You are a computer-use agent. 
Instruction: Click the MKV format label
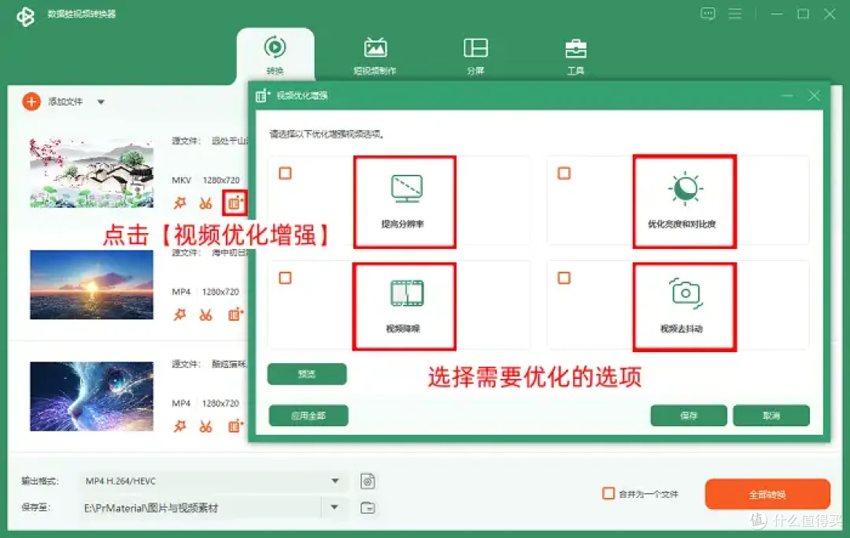[182, 180]
